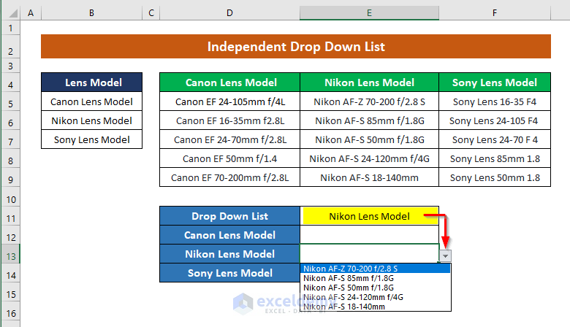Viewport: 570px width, 327px height.
Task: Select row 1 header
Action: pyautogui.click(x=10, y=28)
